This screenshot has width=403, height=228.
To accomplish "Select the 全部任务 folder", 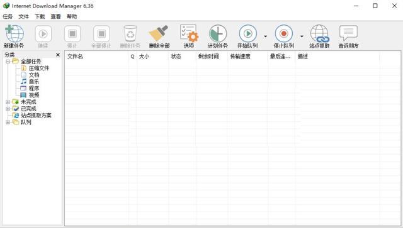I will pyautogui.click(x=31, y=62).
